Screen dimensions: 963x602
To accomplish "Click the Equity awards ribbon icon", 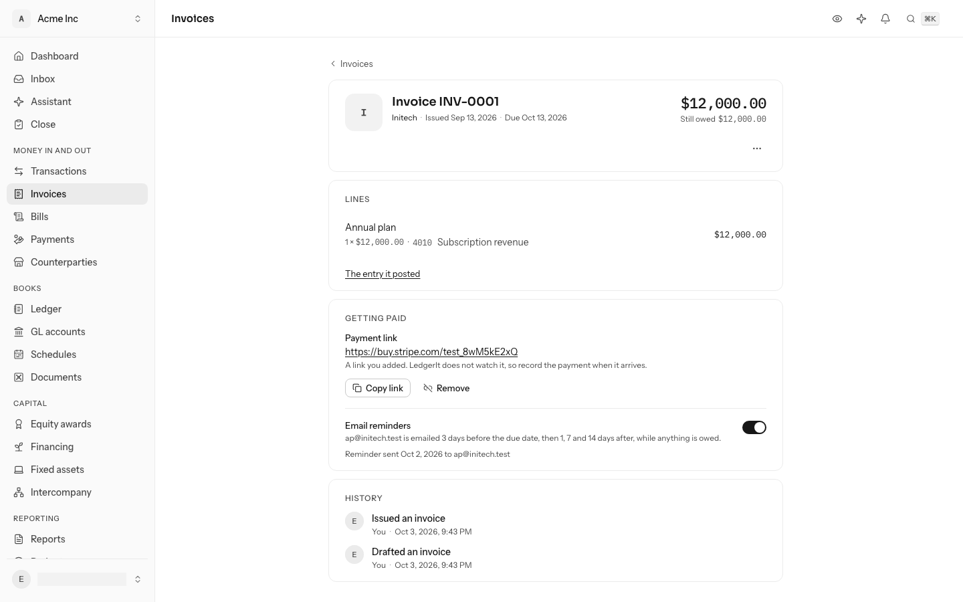I will click(19, 424).
